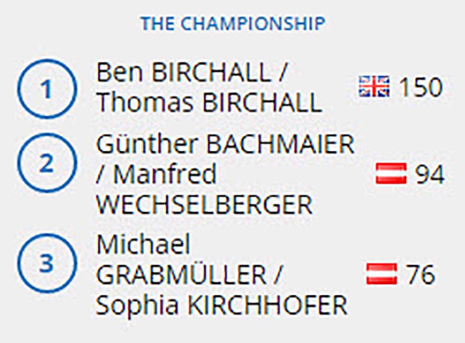Image resolution: width=465 pixels, height=343 pixels.
Task: Open Ben BIRCHALL name link
Action: [x=184, y=72]
